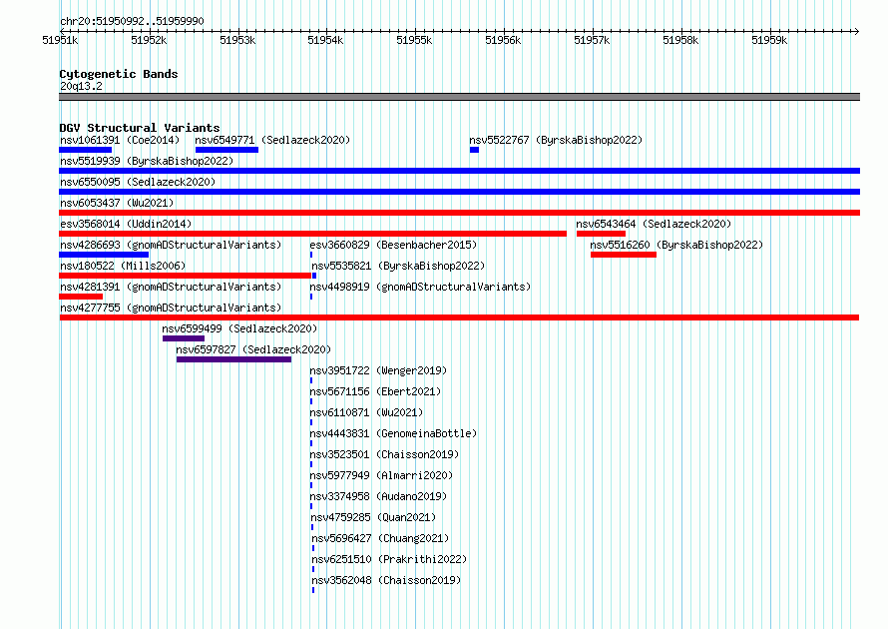Screen dimensions: 888x629
Task: Click the blue bar under nsv6549771
Action: pos(227,150)
